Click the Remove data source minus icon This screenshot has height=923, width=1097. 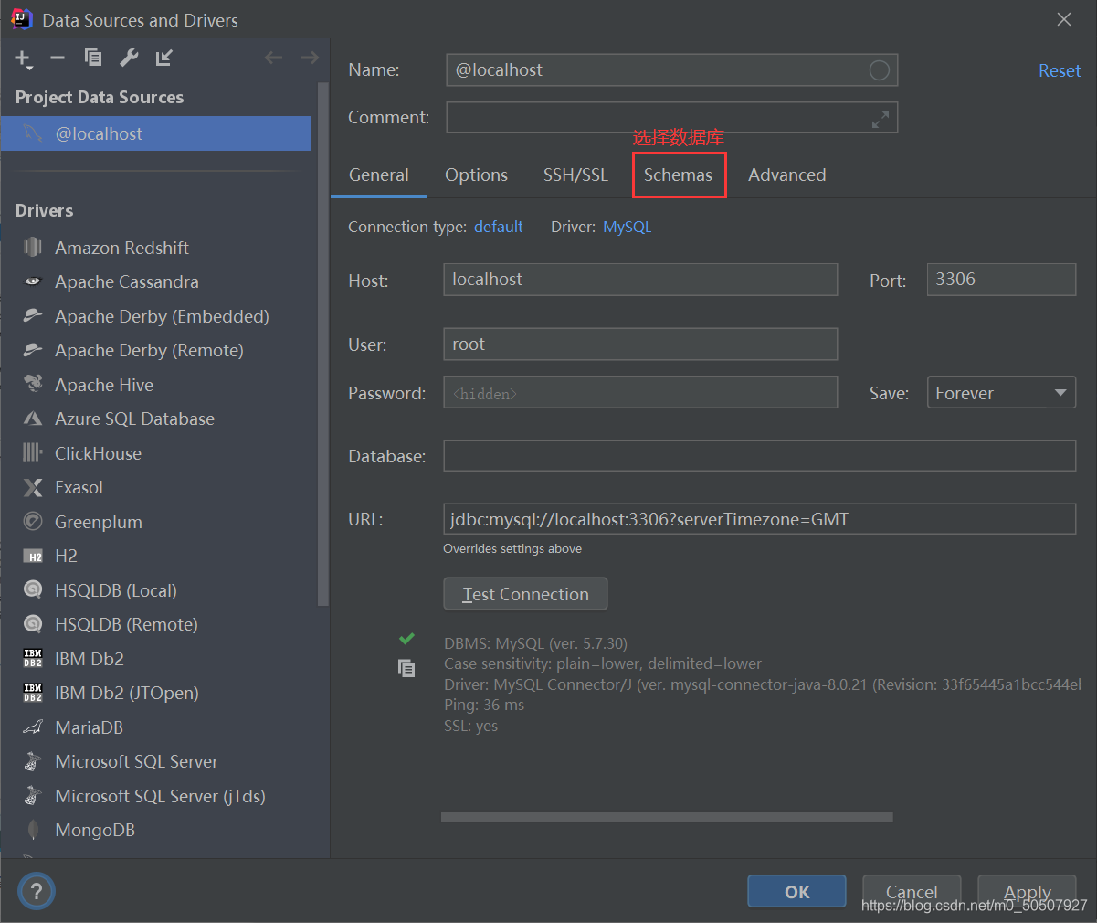click(58, 58)
